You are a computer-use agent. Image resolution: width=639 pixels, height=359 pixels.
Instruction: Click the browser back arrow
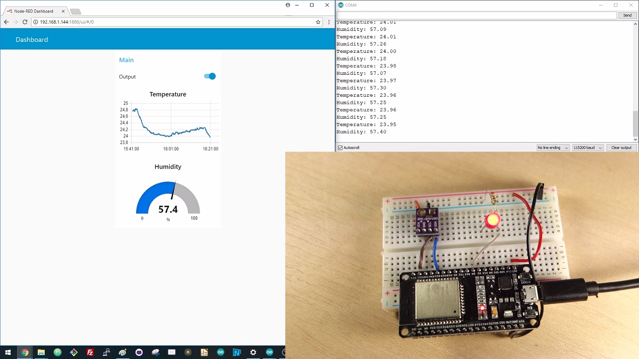[x=6, y=22]
